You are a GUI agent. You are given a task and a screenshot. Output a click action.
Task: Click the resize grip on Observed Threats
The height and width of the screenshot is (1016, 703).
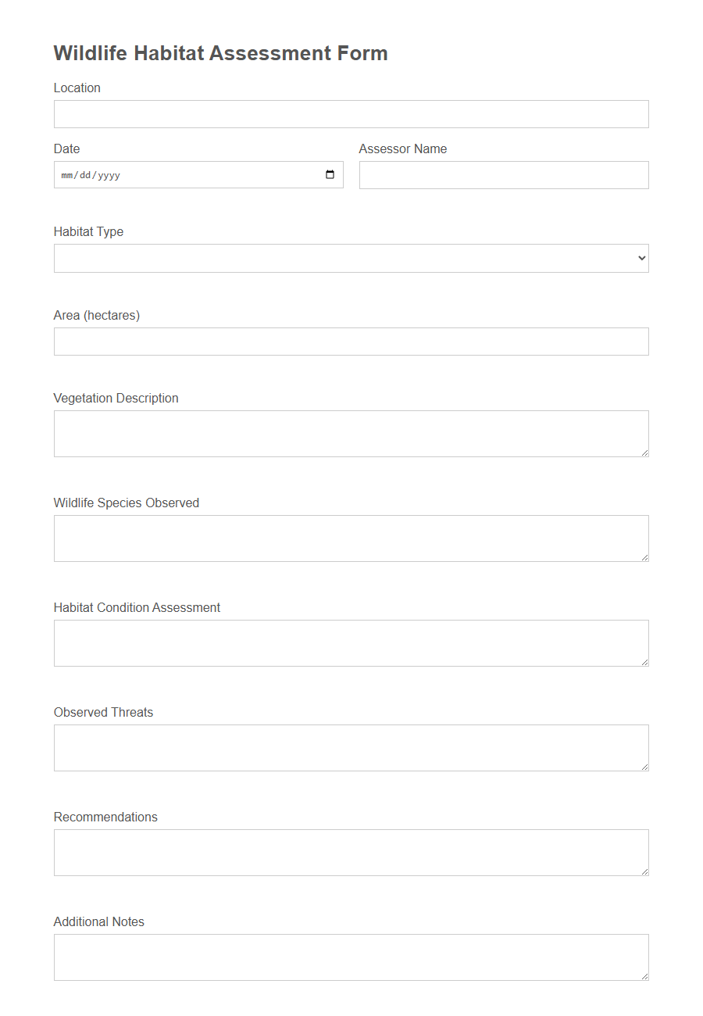[645, 768]
